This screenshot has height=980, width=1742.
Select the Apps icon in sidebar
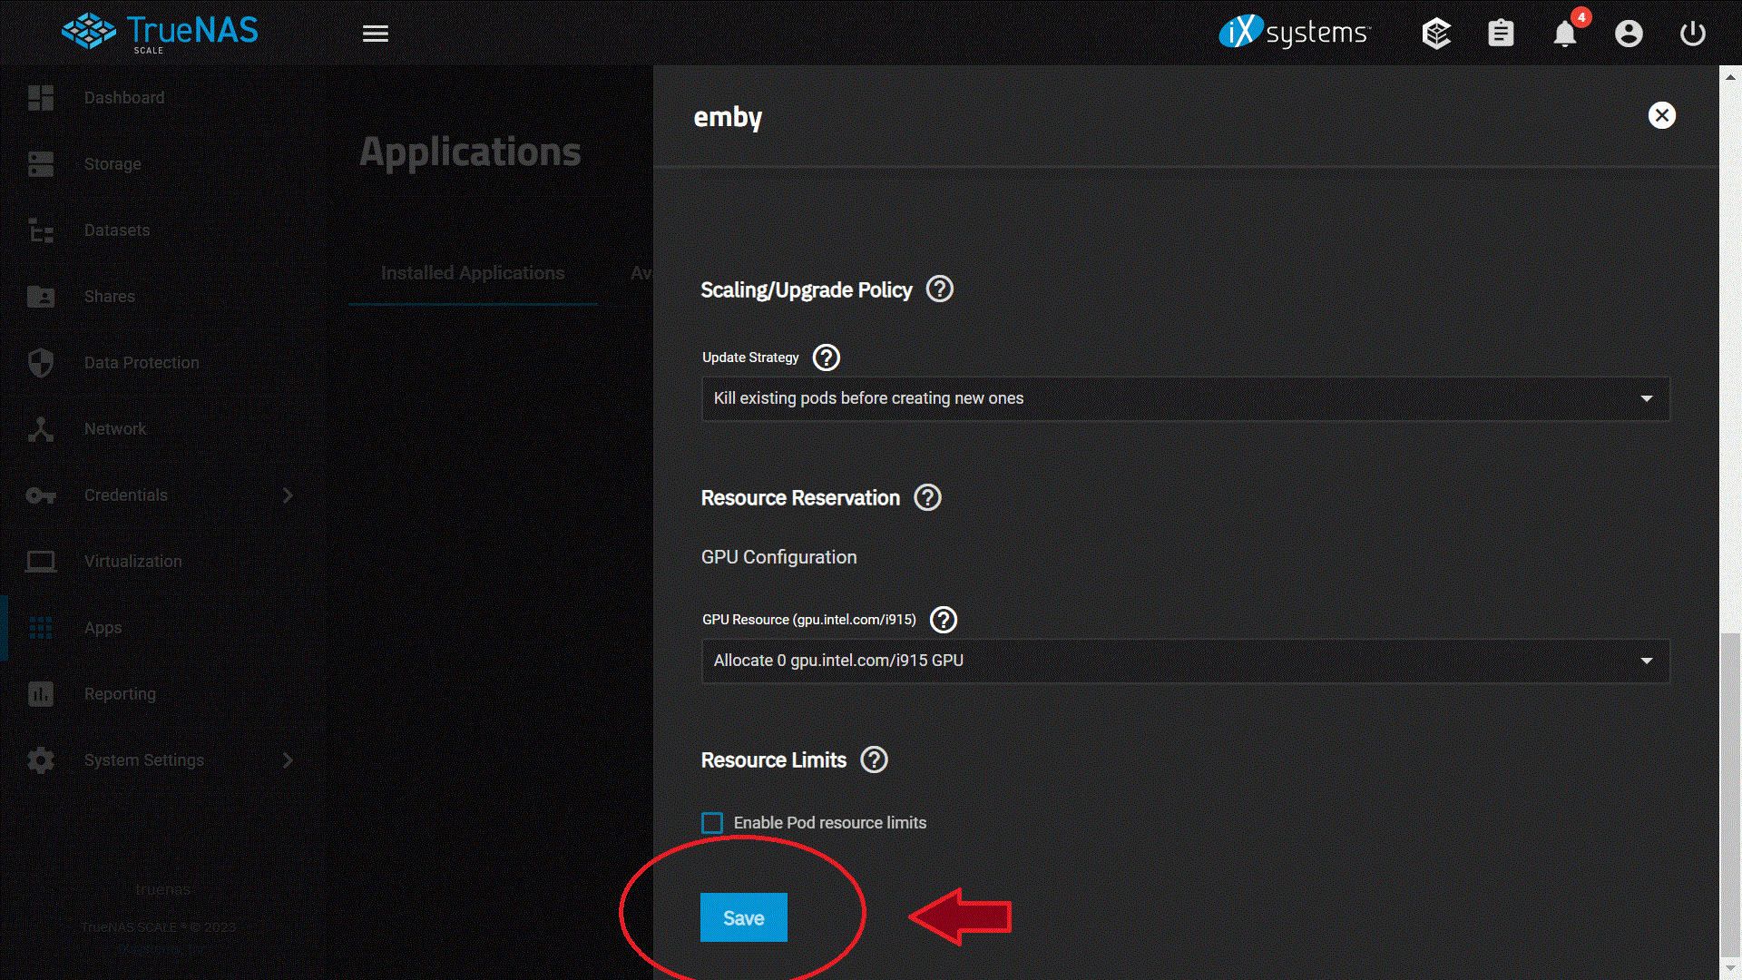(x=41, y=627)
